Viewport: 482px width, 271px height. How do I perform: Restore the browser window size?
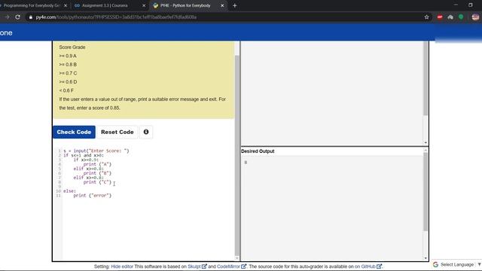[x=470, y=5]
